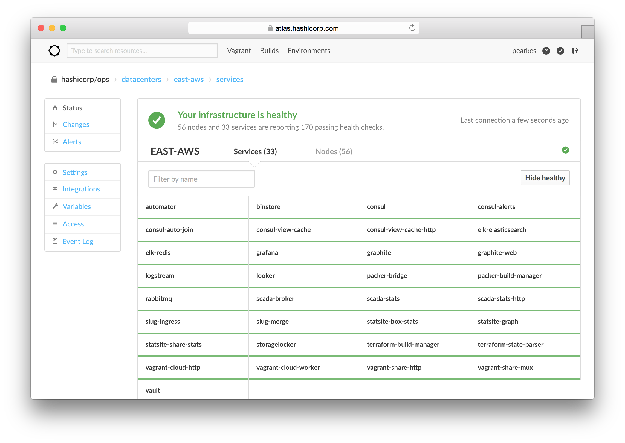Click the link icon next to Integrations
The width and height of the screenshot is (625, 443).
(55, 188)
